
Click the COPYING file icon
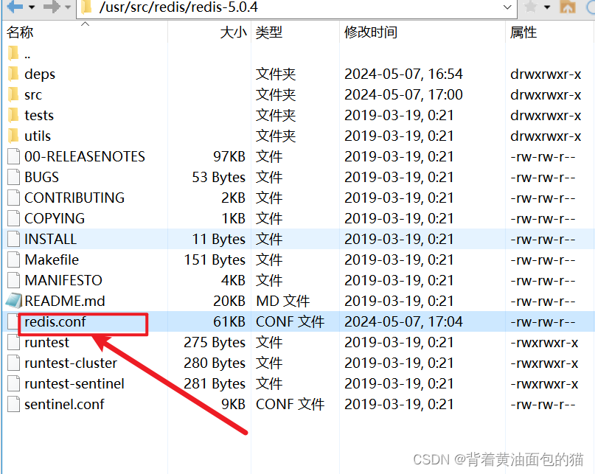pos(14,218)
